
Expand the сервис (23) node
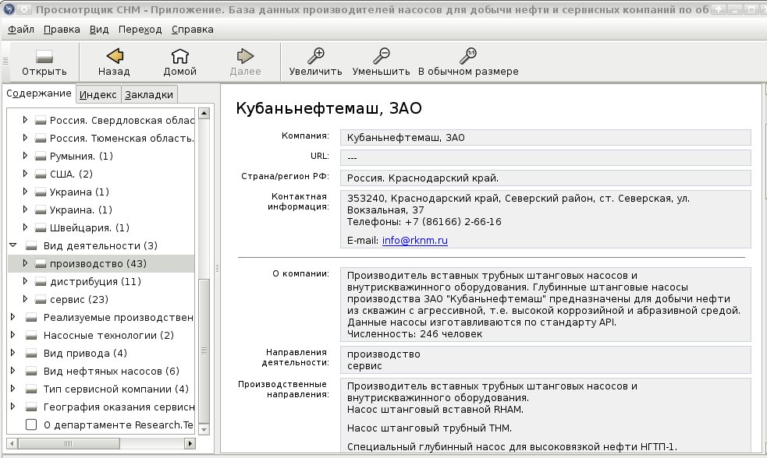pos(25,299)
